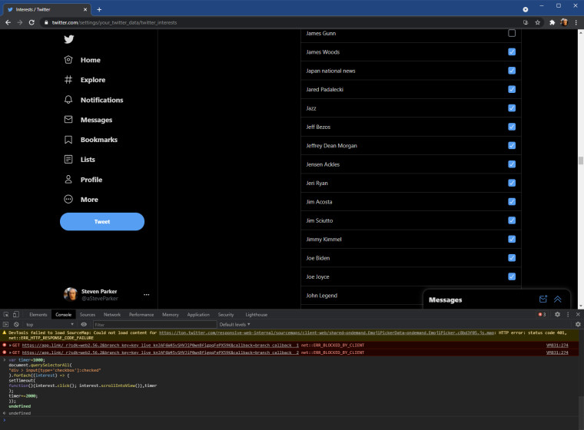This screenshot has width=584, height=430.
Task: Switch to Application tab
Action: coord(198,315)
